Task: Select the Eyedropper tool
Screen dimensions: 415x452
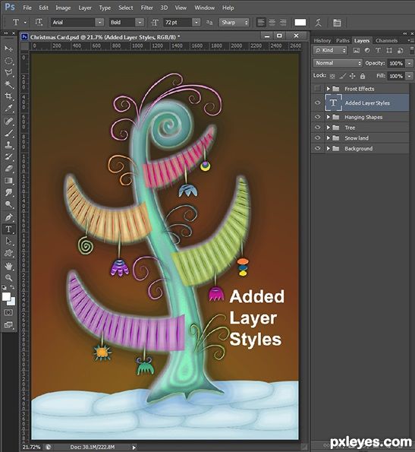Action: (x=8, y=108)
